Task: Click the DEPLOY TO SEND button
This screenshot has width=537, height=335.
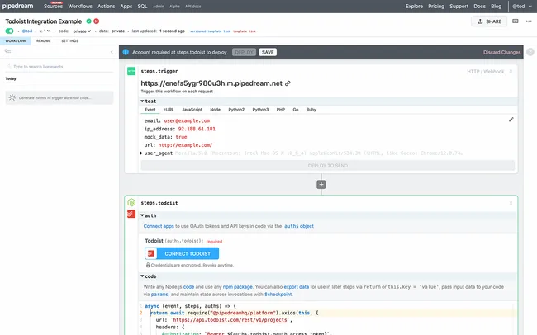Action: coord(328,166)
